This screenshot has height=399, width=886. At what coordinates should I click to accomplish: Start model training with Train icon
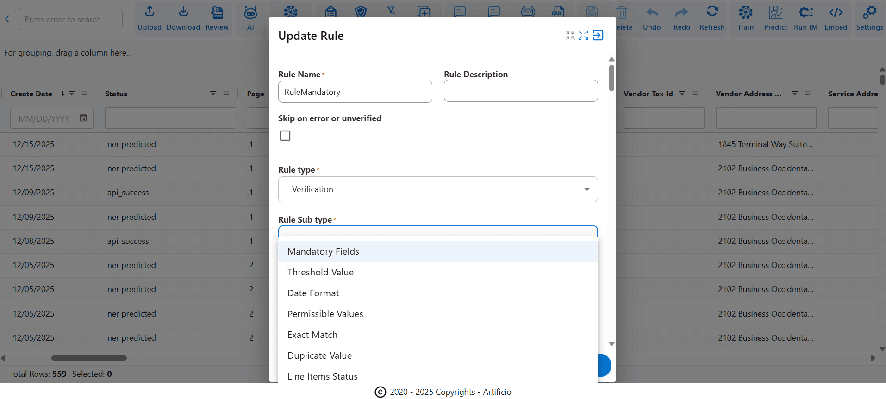tap(745, 19)
